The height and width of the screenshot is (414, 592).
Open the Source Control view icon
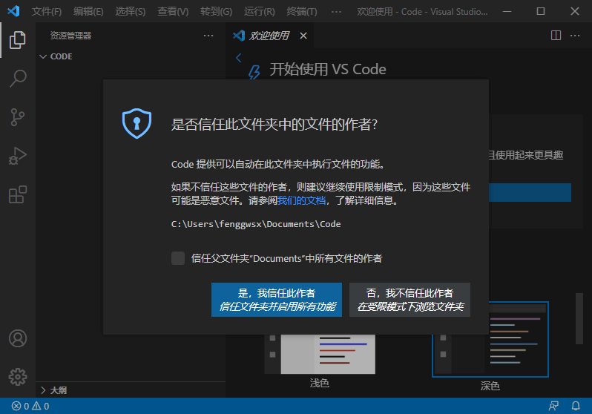pos(18,116)
